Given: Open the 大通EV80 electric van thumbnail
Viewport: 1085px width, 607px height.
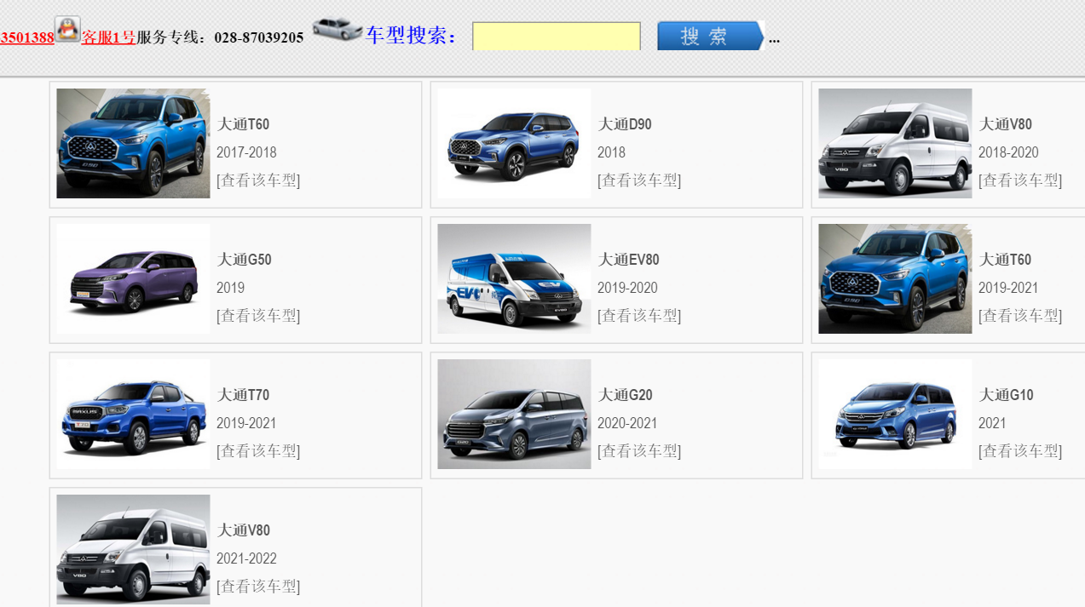Looking at the screenshot, I should click(514, 278).
